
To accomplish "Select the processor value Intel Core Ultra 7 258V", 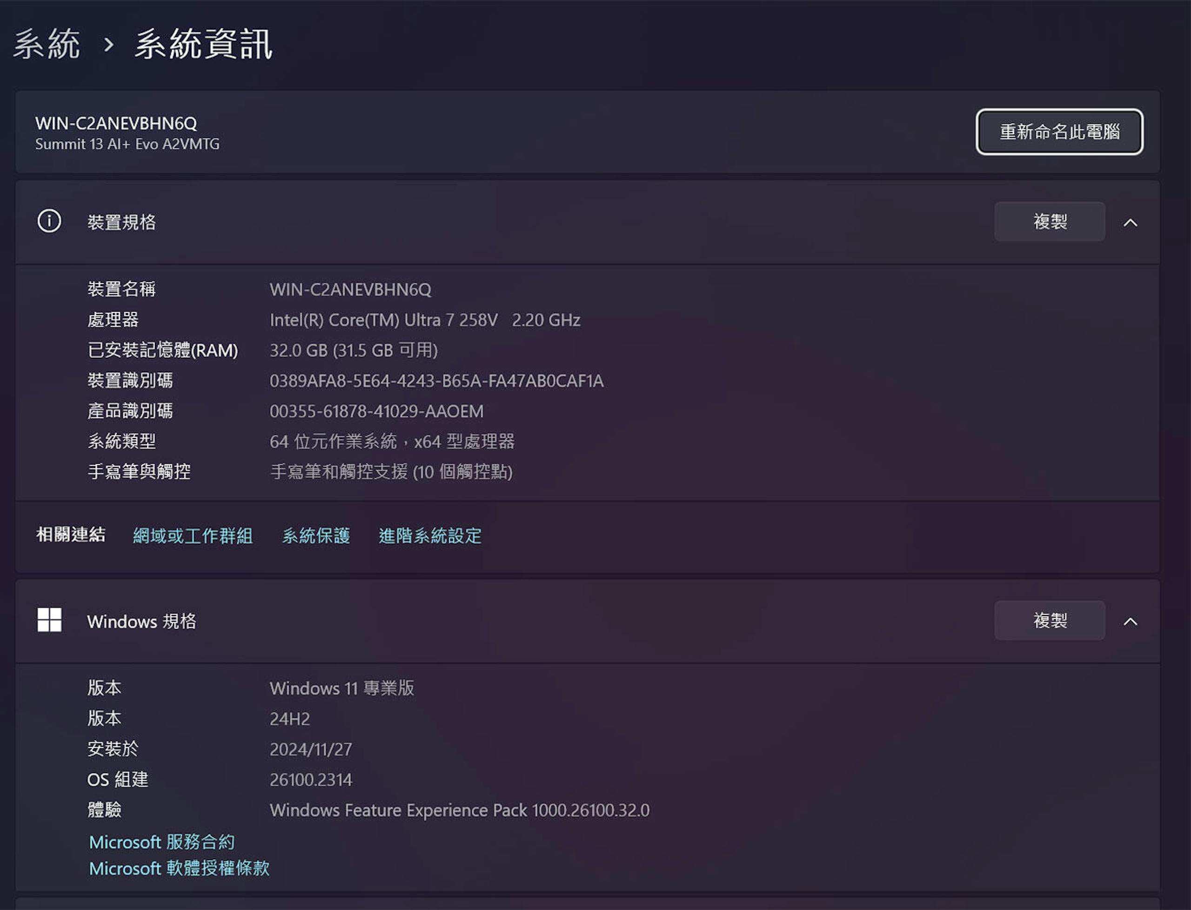I will point(425,320).
